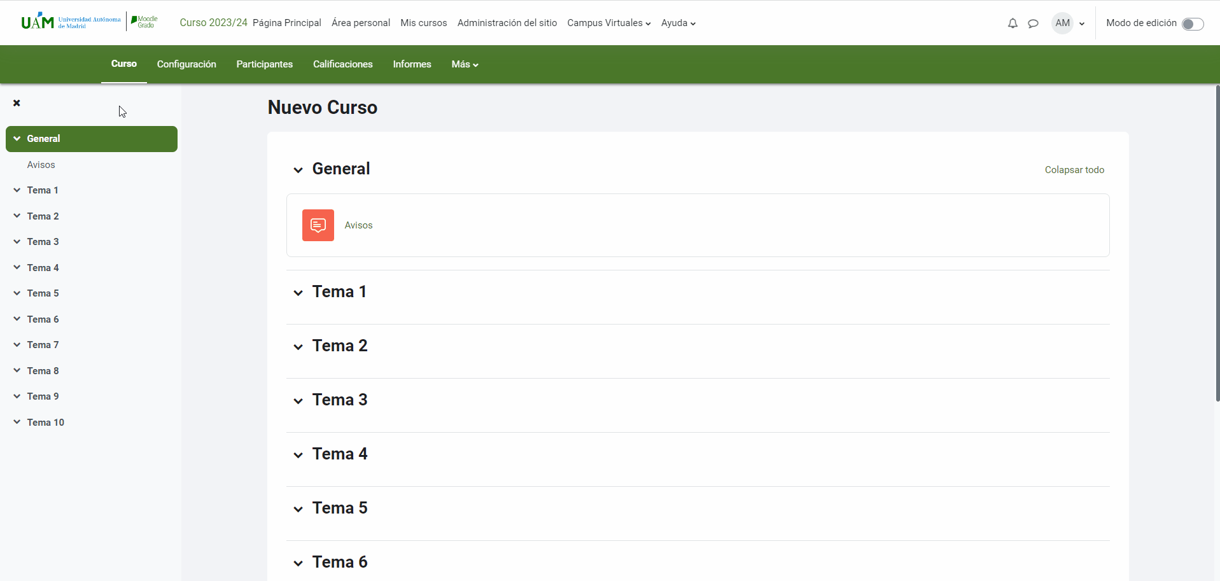Viewport: 1220px width, 581px height.
Task: Click the Colapsar todo link
Action: [x=1074, y=170]
